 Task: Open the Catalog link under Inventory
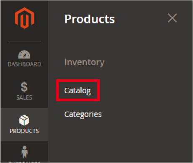pos(77,91)
